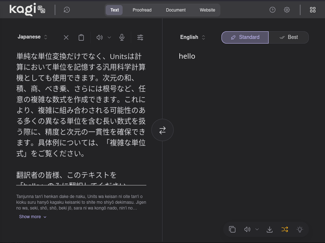
Task: Open translation history icon
Action: [x=67, y=10]
